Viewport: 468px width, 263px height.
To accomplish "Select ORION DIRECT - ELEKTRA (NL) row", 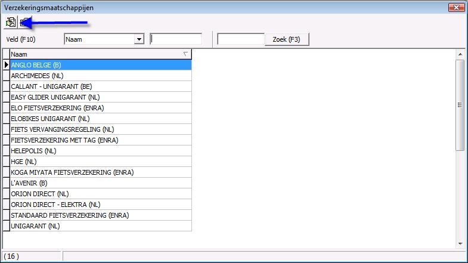I will click(x=101, y=205).
